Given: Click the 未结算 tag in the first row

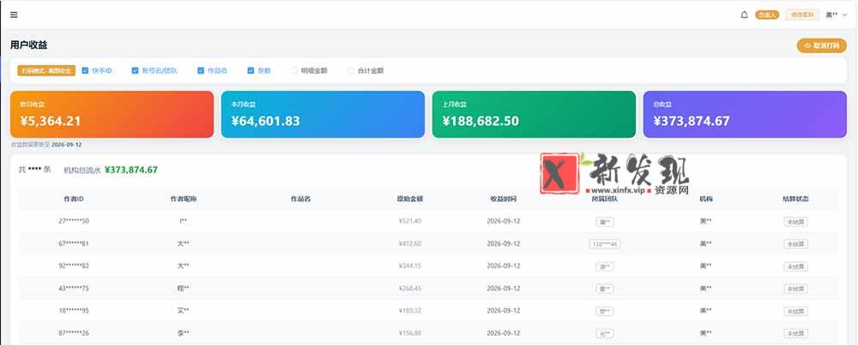Looking at the screenshot, I should (795, 222).
